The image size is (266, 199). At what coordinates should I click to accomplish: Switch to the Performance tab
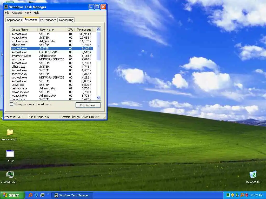pos(48,20)
